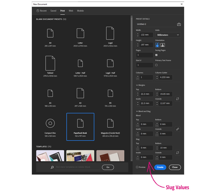This screenshot has width=218, height=192.
Task: Click the Start # field
Action: [145, 65]
